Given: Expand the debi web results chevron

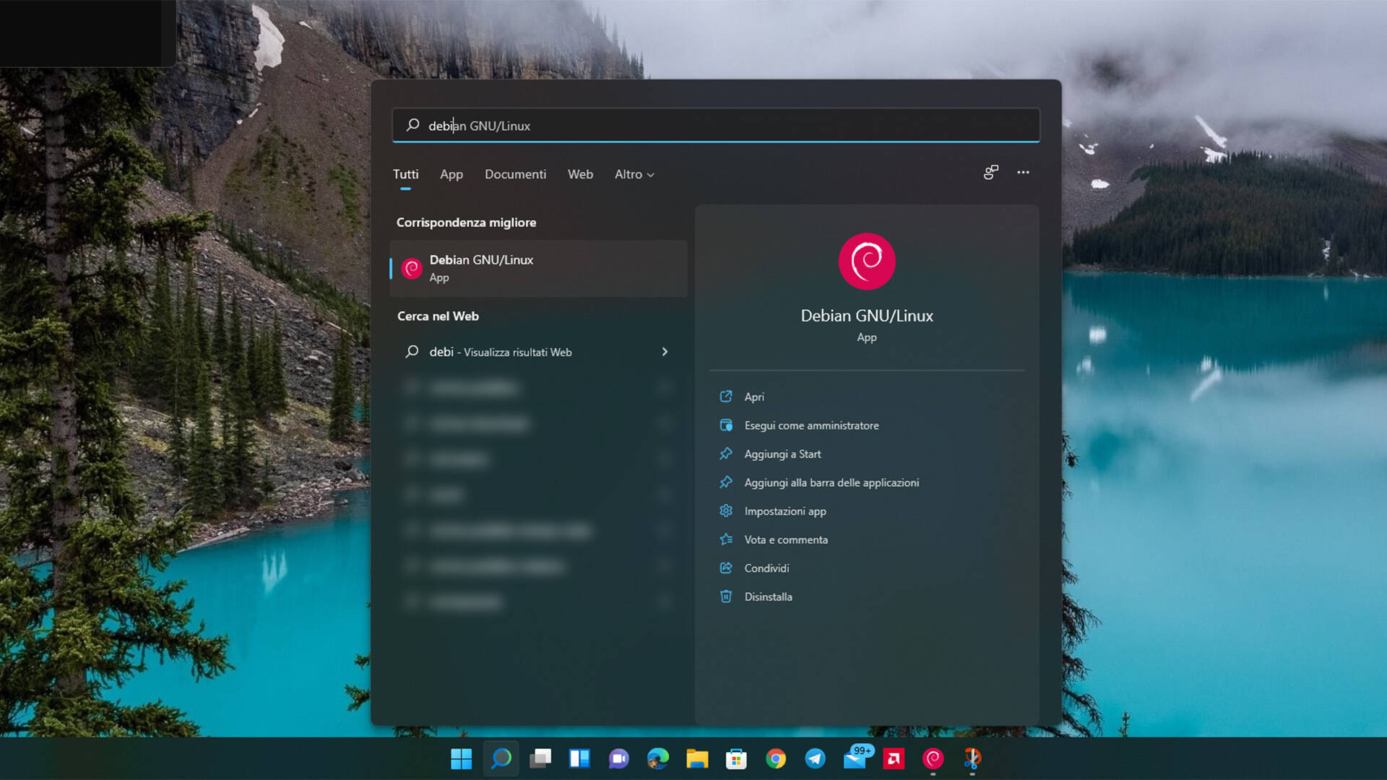Looking at the screenshot, I should click(664, 352).
